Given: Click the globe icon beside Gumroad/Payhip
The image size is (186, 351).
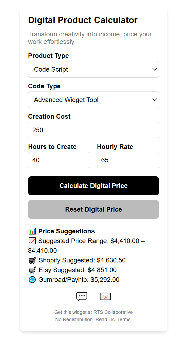Looking at the screenshot, I should 32,280.
